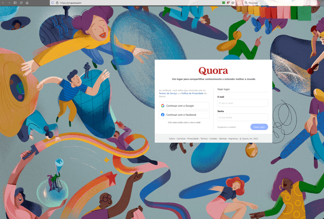Click Crie uma conta com o seu e-mail
324x219 pixels.
(x=184, y=122)
